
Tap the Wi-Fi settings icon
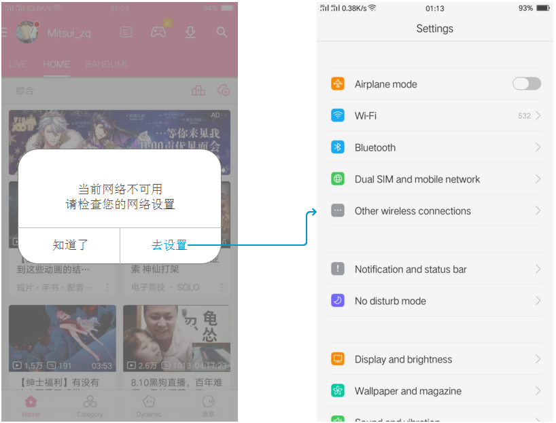pos(338,115)
